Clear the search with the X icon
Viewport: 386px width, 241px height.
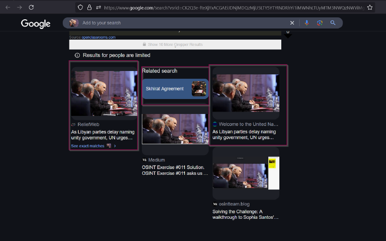[x=292, y=23]
